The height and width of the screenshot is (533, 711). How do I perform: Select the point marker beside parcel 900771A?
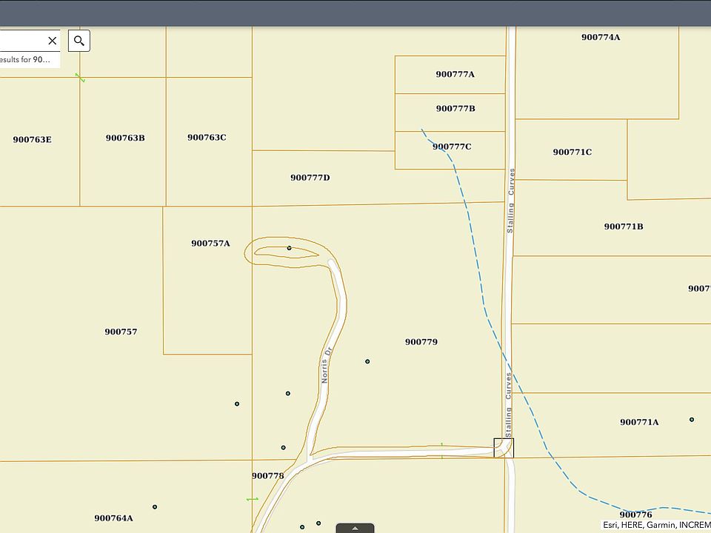692,420
